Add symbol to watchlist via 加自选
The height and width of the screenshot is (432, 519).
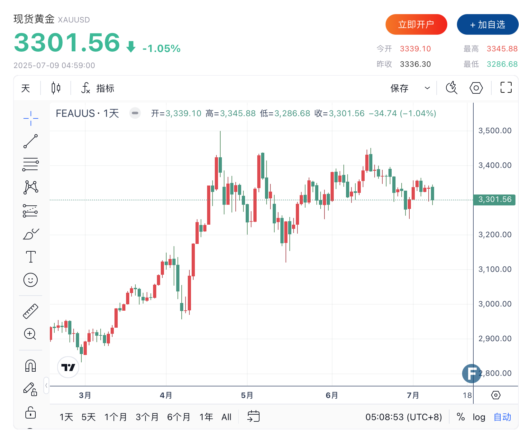click(487, 24)
